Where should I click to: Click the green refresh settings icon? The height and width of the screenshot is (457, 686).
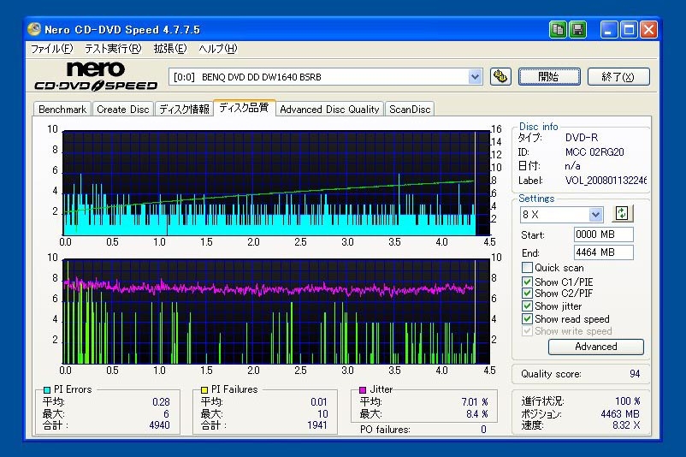(622, 214)
